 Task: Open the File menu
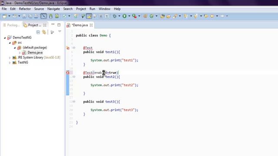(4, 9)
